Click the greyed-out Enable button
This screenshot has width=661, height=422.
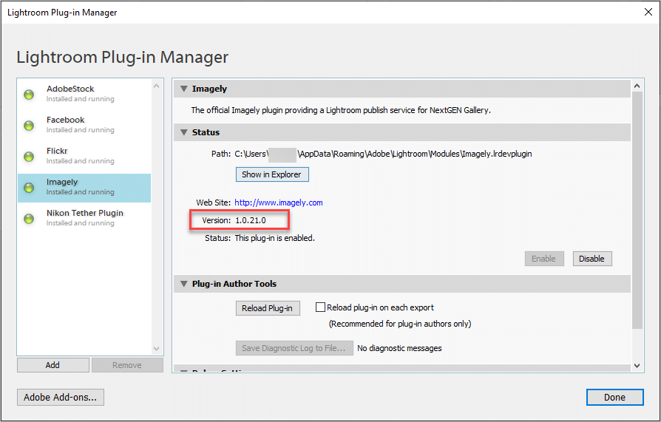click(543, 259)
